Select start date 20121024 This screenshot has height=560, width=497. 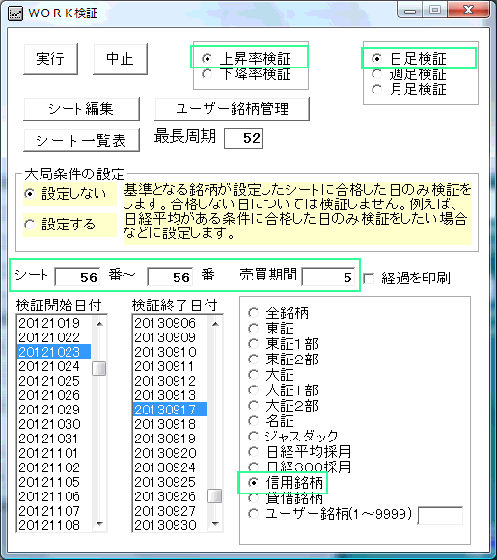54,366
